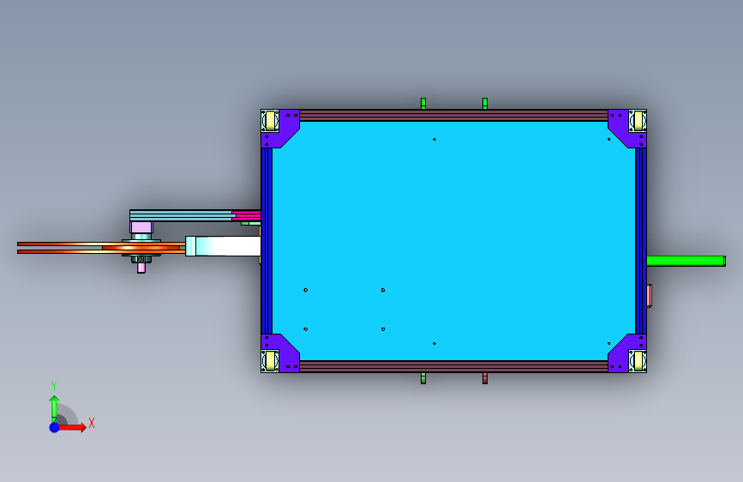This screenshot has width=743, height=482.
Task: Select the top-left caster wheel
Action: click(x=270, y=121)
